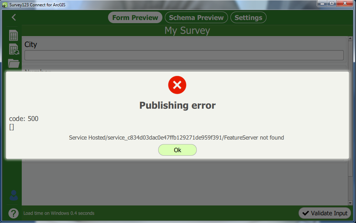Screen dimensions: 356x223
Task: Open the Settings tab
Action: coord(248,18)
